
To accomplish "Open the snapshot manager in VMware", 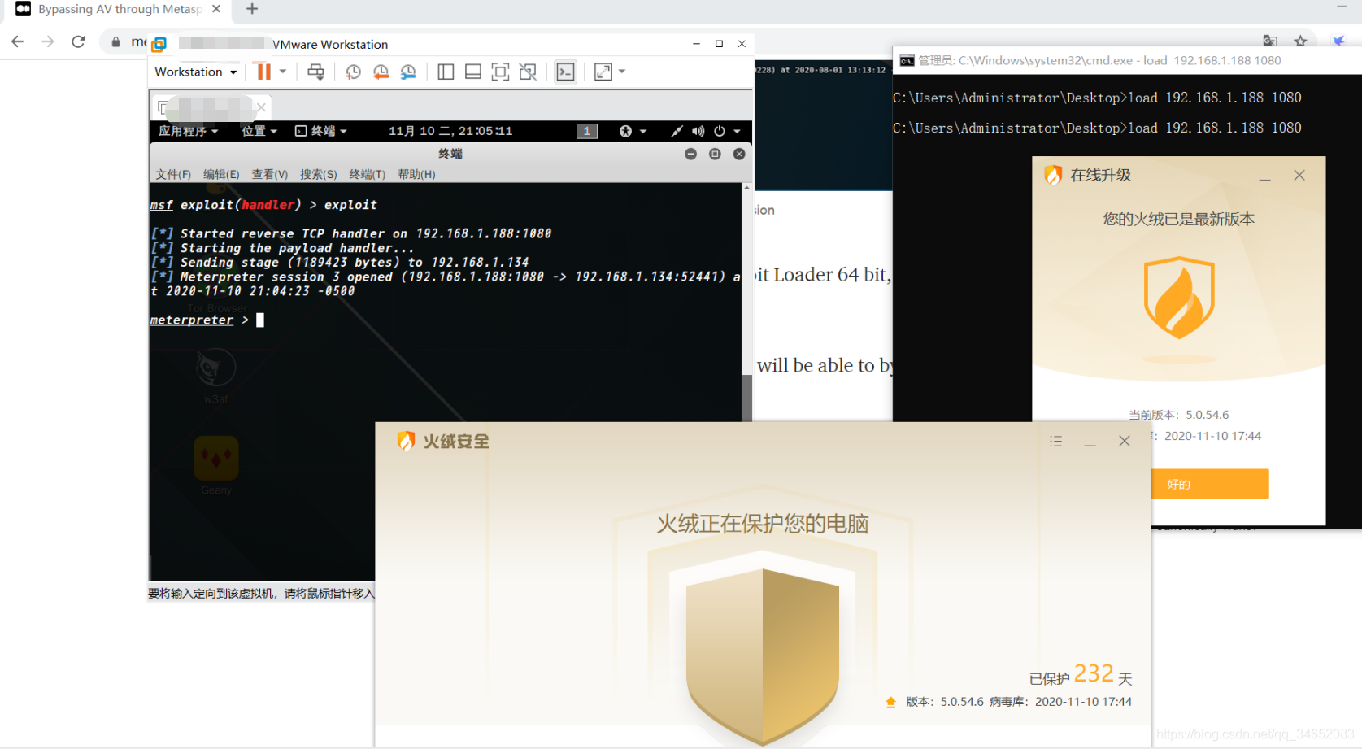I will 408,72.
